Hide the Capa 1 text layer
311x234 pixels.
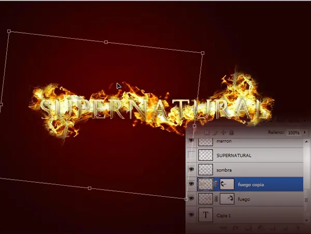(x=191, y=215)
